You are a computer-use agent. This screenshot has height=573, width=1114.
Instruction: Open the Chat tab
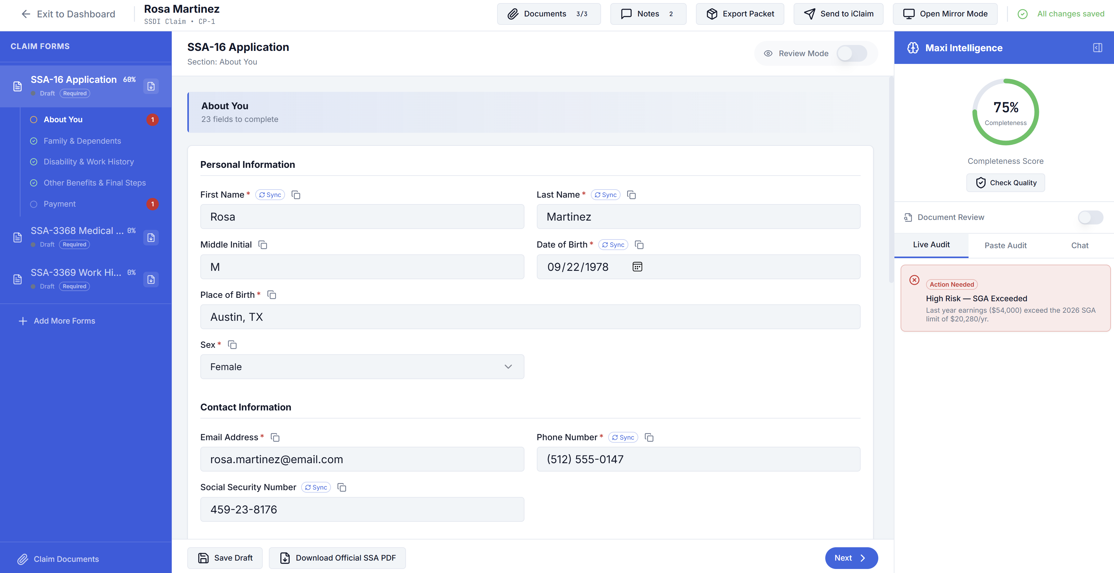1079,245
